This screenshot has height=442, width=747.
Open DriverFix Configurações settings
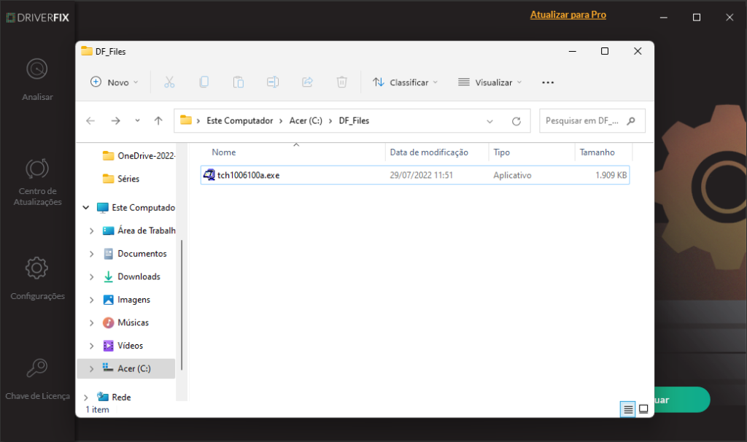[x=36, y=277]
